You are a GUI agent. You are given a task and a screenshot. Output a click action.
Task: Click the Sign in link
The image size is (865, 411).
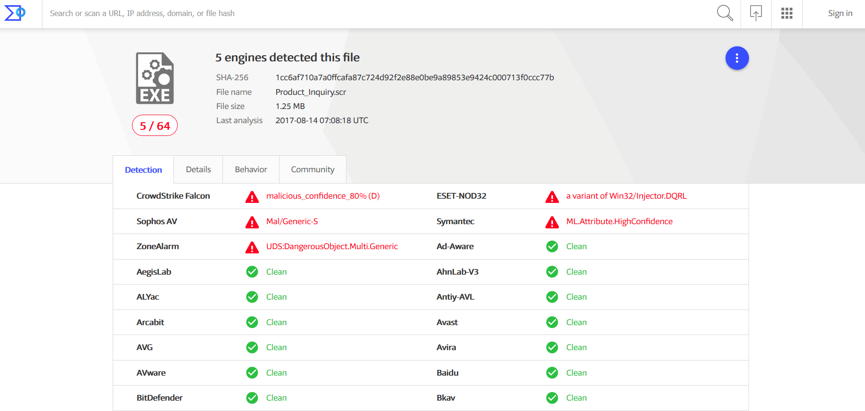pos(840,13)
